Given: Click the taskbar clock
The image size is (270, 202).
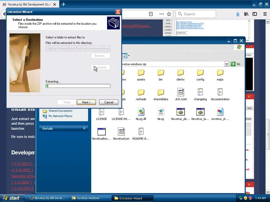Looking at the screenshot, I should tap(260, 198).
